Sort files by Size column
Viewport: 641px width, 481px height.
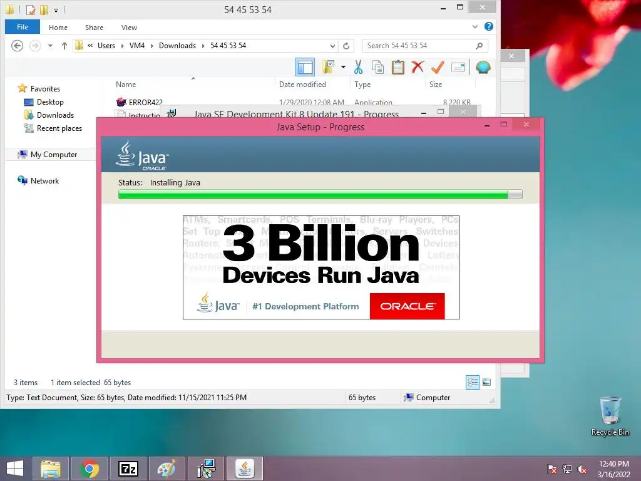[x=436, y=85]
